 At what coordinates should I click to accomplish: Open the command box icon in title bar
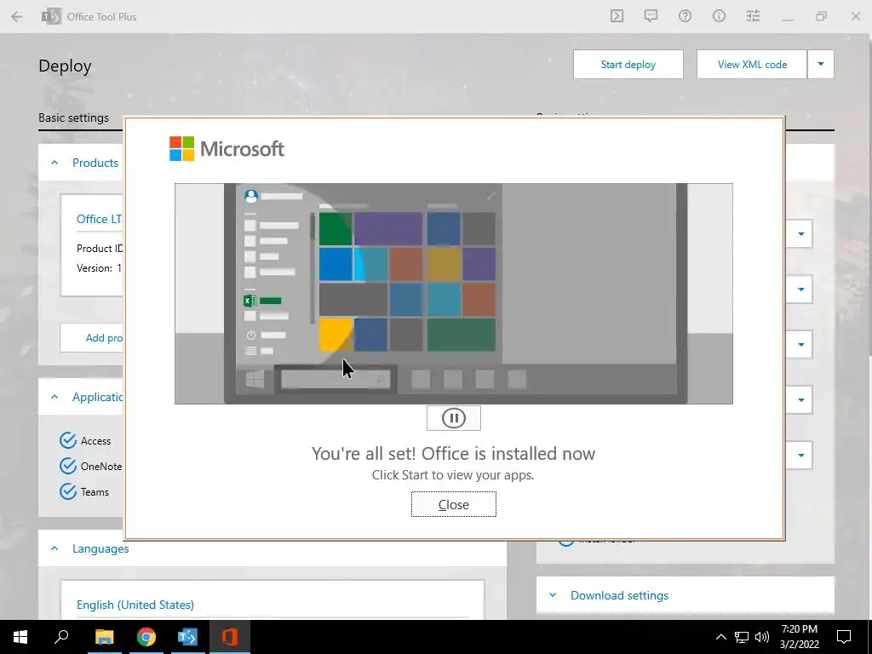(617, 16)
